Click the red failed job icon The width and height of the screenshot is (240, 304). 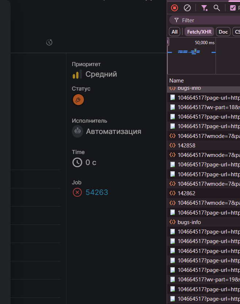[x=77, y=192]
